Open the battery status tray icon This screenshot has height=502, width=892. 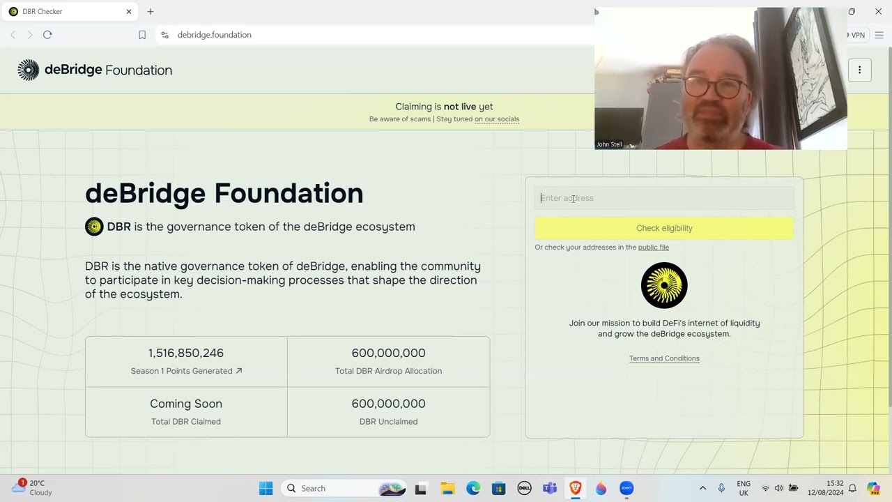point(793,489)
